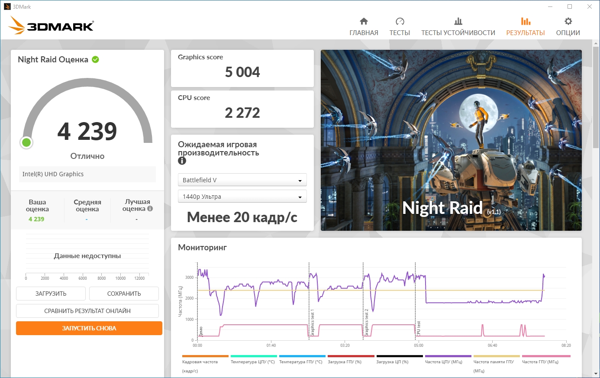Image resolution: width=600 pixels, height=378 pixels.
Task: Click the Демо timeline marker
Action: [x=200, y=331]
